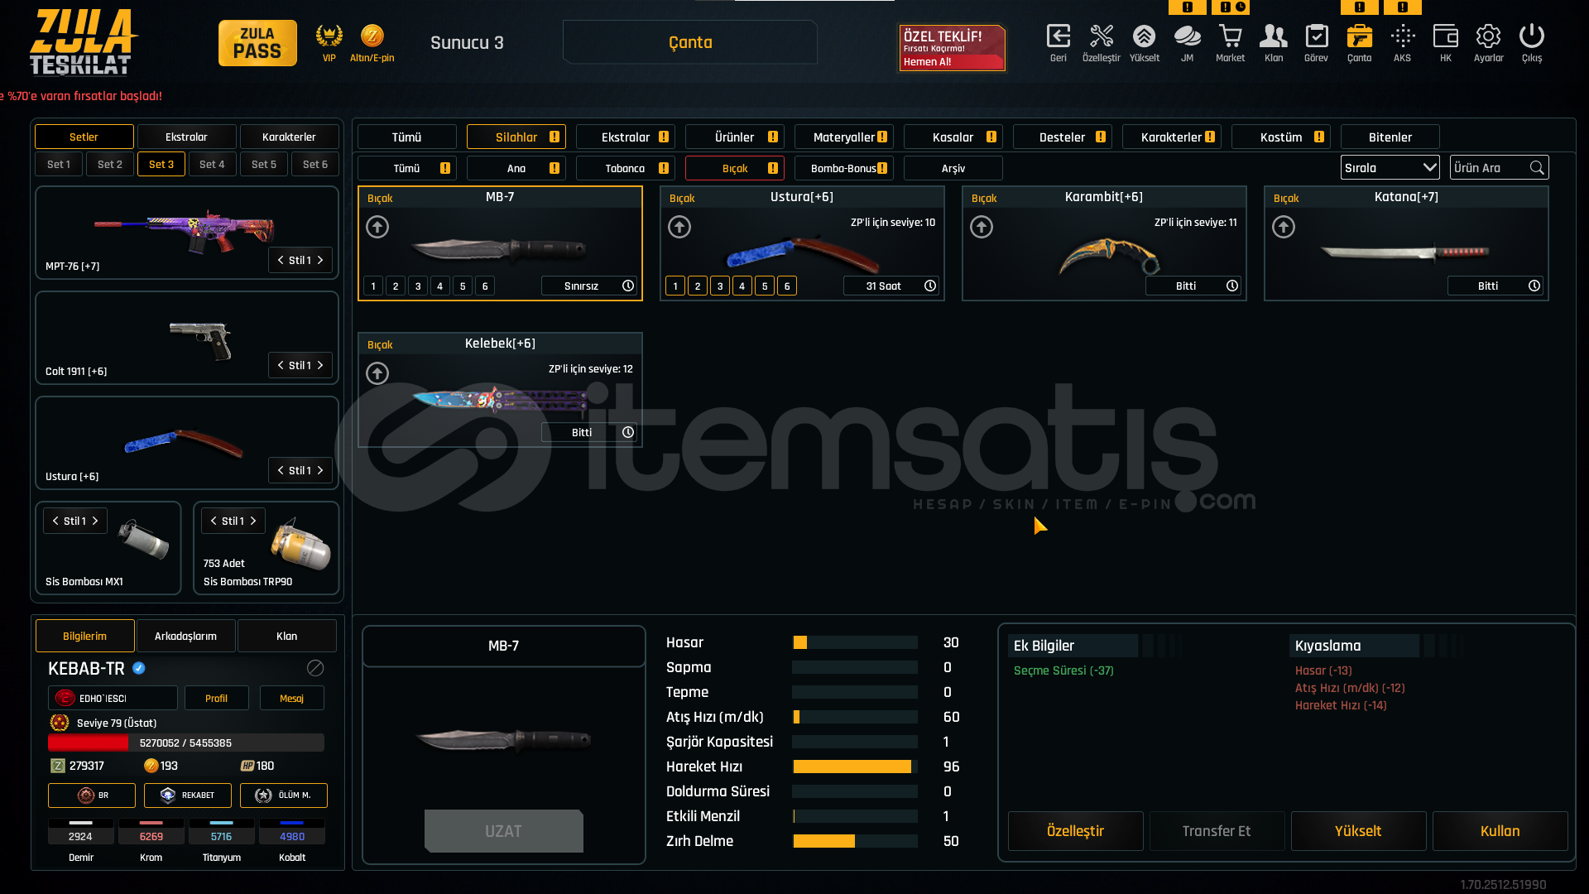
Task: Select the Tabanca weapon filter
Action: [626, 168]
